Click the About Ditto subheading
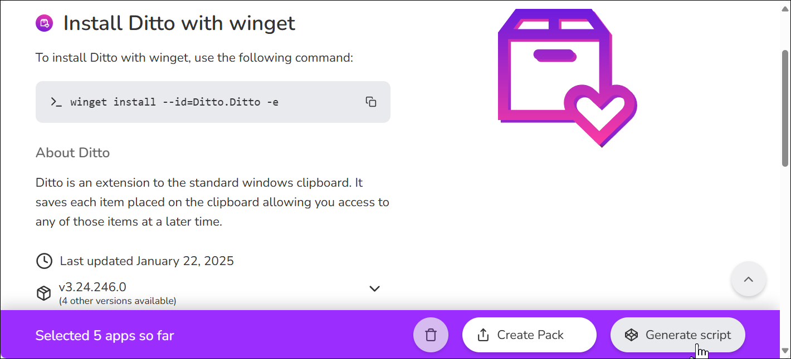The width and height of the screenshot is (791, 359). point(72,152)
